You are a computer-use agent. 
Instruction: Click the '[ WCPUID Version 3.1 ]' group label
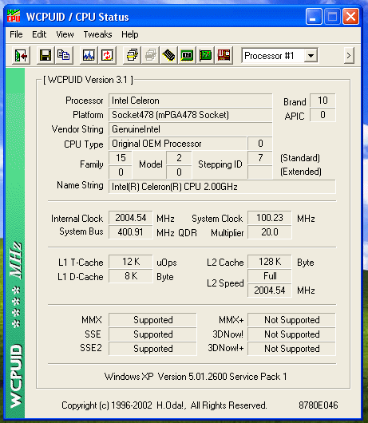coord(88,80)
